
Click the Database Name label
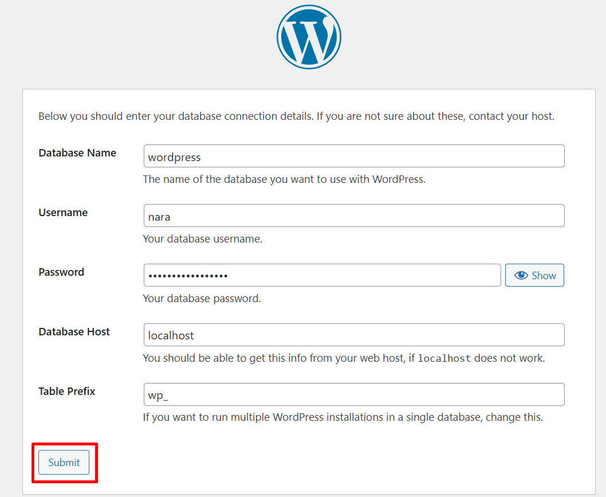click(77, 153)
